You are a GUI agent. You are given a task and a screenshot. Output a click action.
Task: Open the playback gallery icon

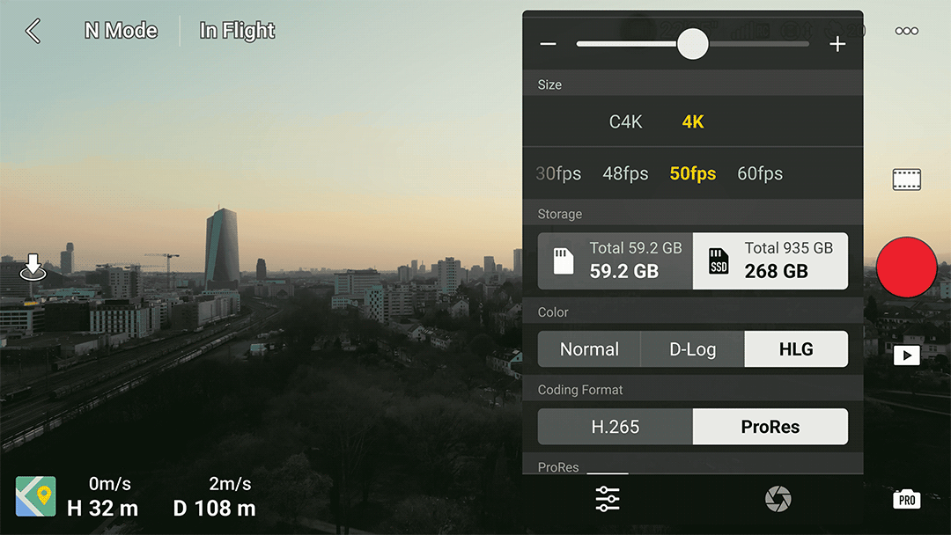[906, 355]
